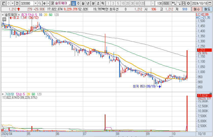The image size is (213, 137).
Task: Click the 최저 853 (09/19) low marker
Action: point(147,86)
